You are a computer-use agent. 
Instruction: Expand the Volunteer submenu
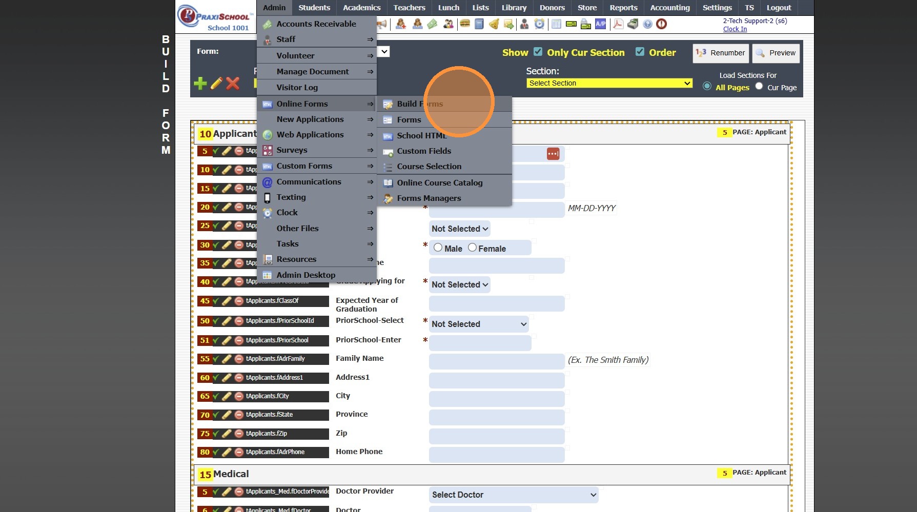click(x=317, y=55)
